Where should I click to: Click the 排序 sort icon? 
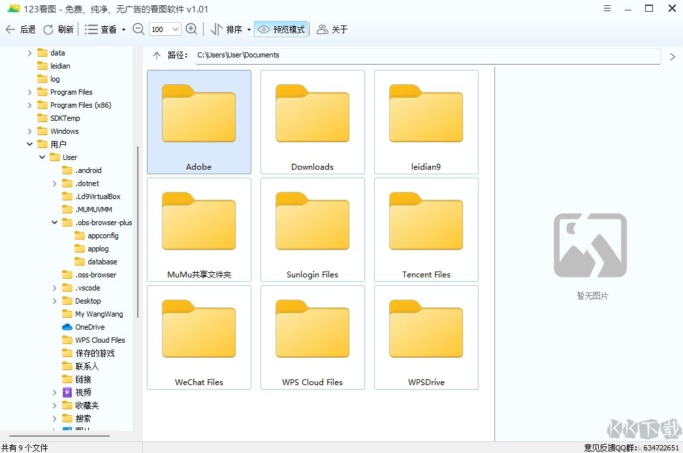[217, 29]
